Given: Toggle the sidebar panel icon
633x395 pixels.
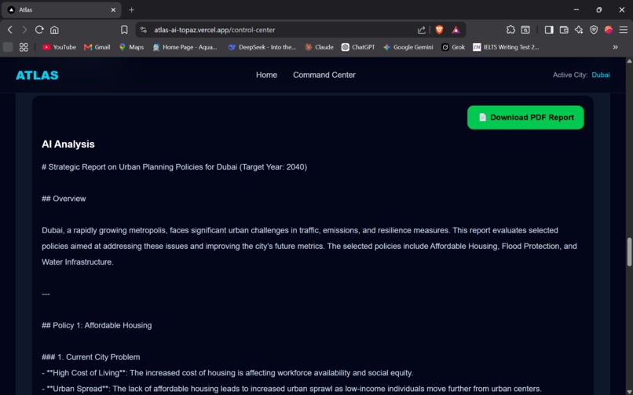Looking at the screenshot, I should (549, 30).
